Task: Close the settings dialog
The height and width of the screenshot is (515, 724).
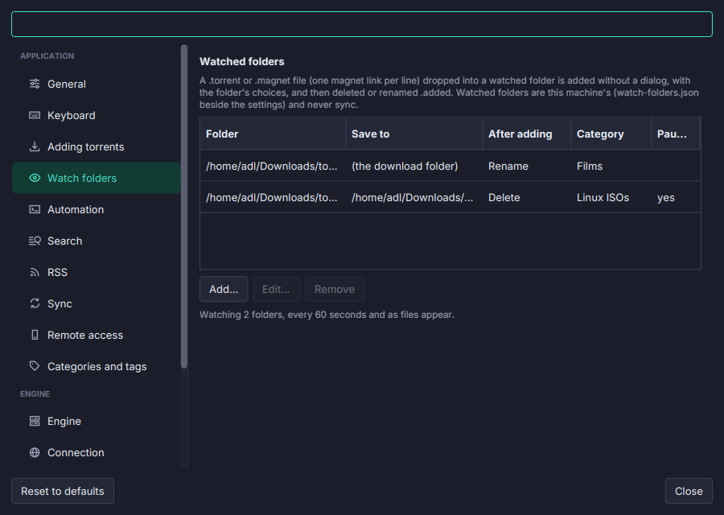Action: [x=689, y=491]
